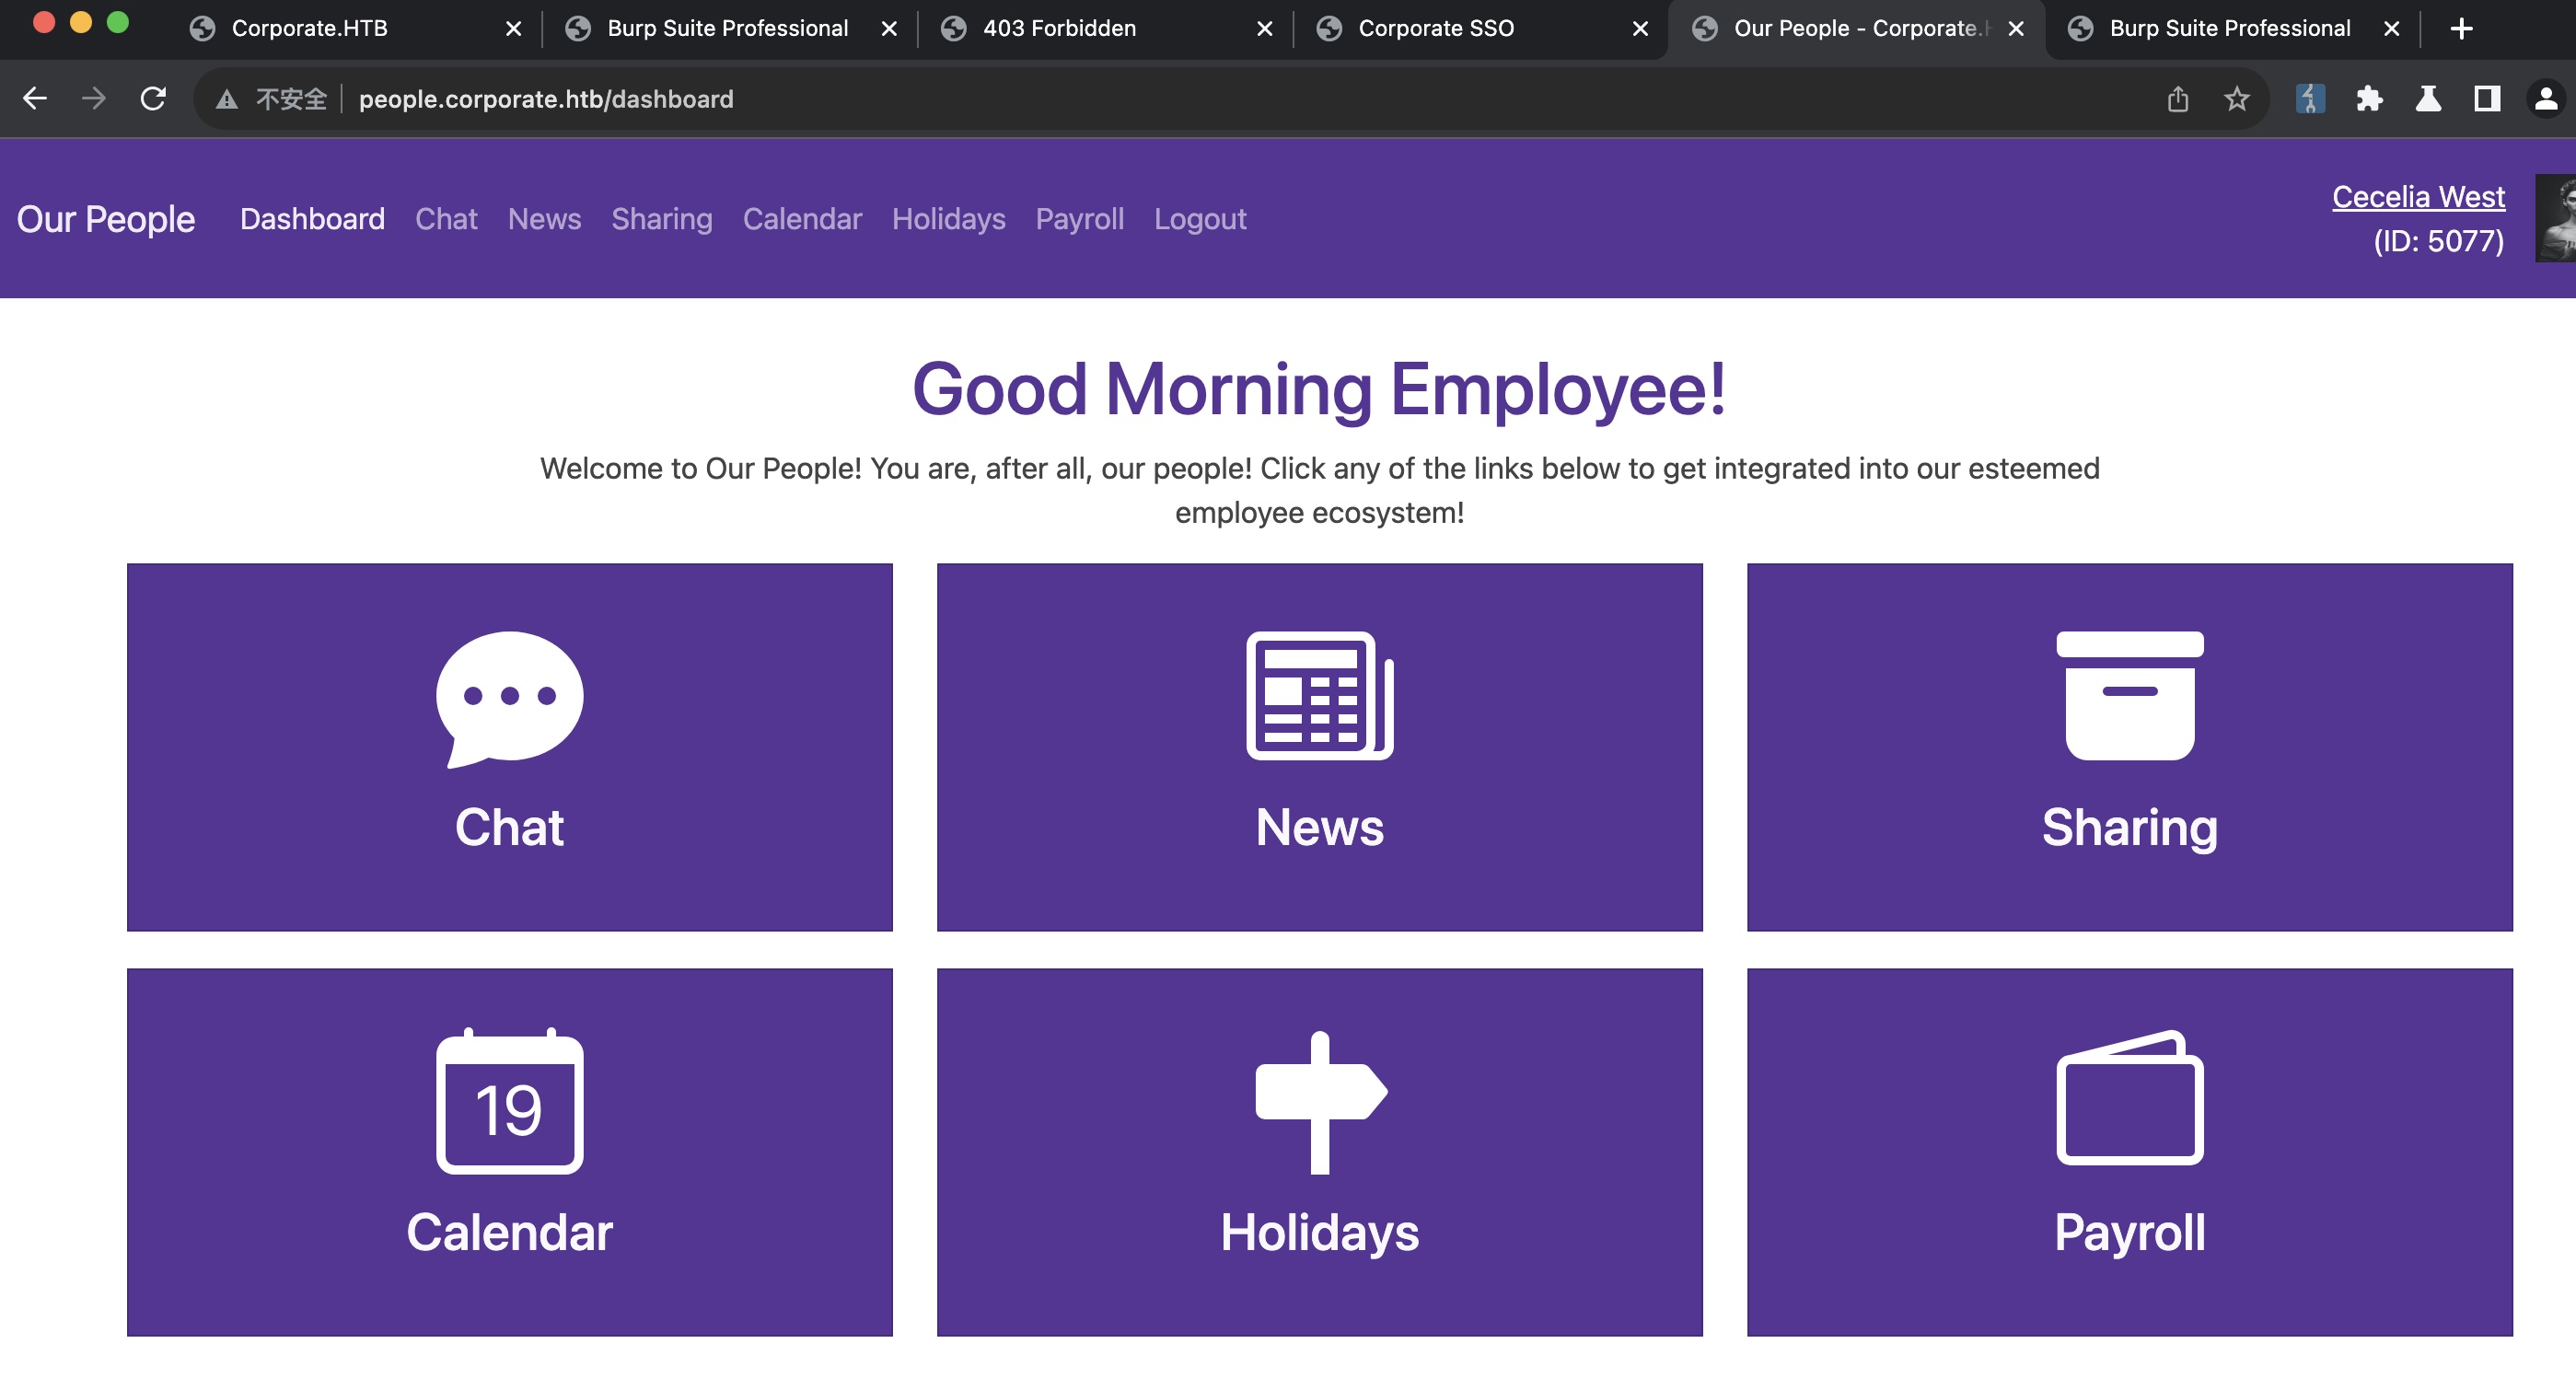Toggle the browser side panel icon

coord(2486,99)
